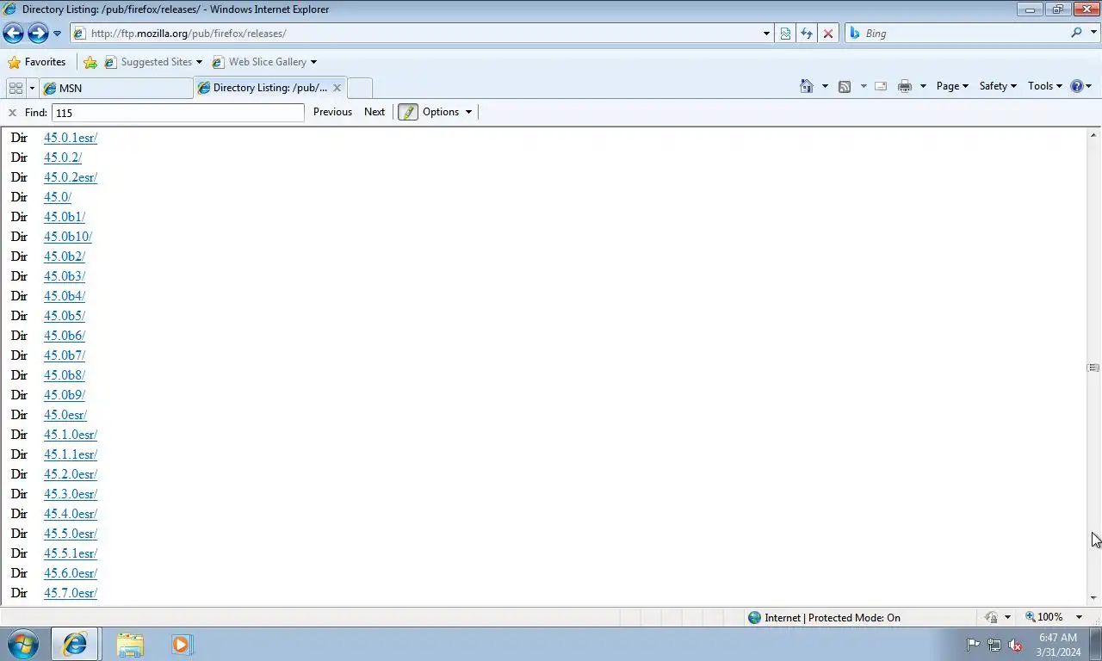Screen dimensions: 1102x661
Task: Open the recent pages dropdown arrow
Action: click(57, 34)
